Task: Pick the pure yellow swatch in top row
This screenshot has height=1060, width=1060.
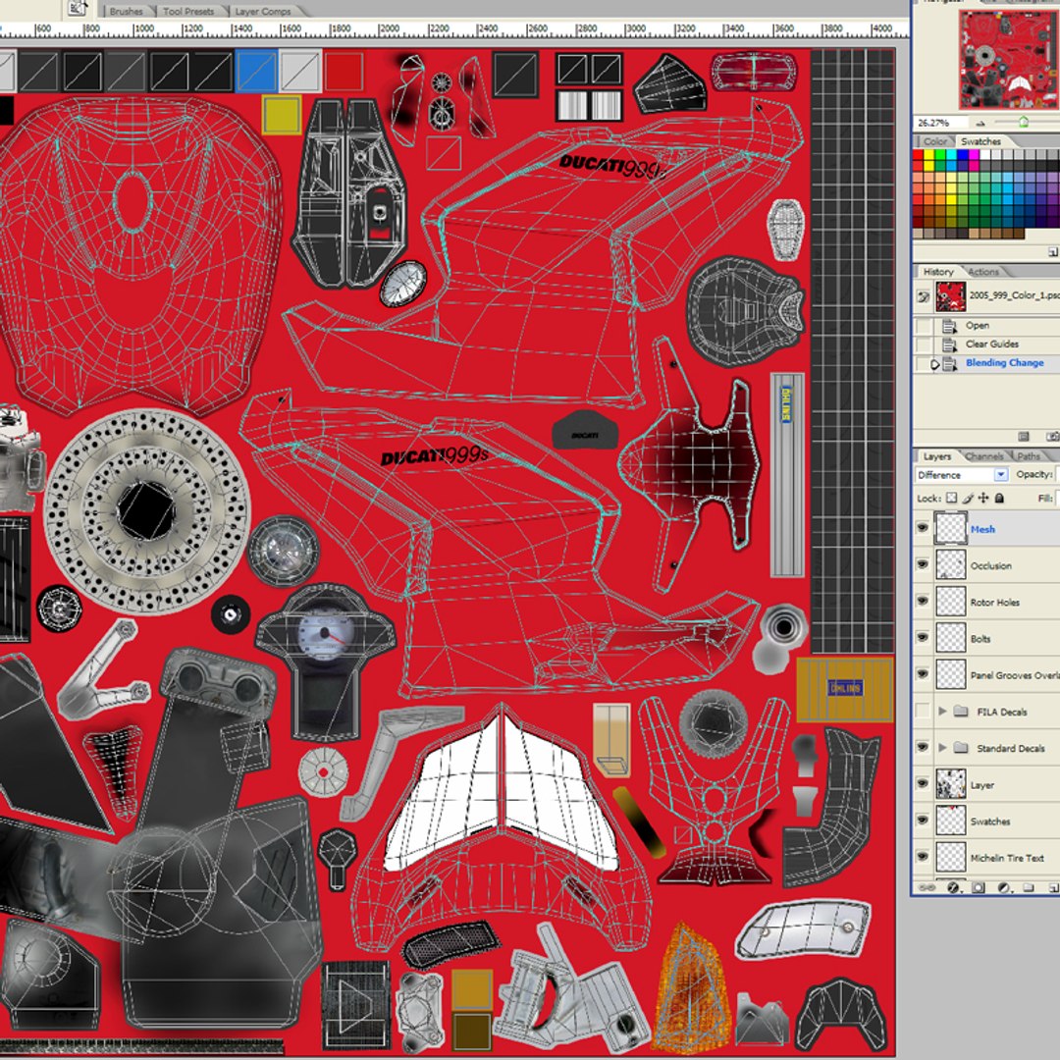Action: [929, 155]
